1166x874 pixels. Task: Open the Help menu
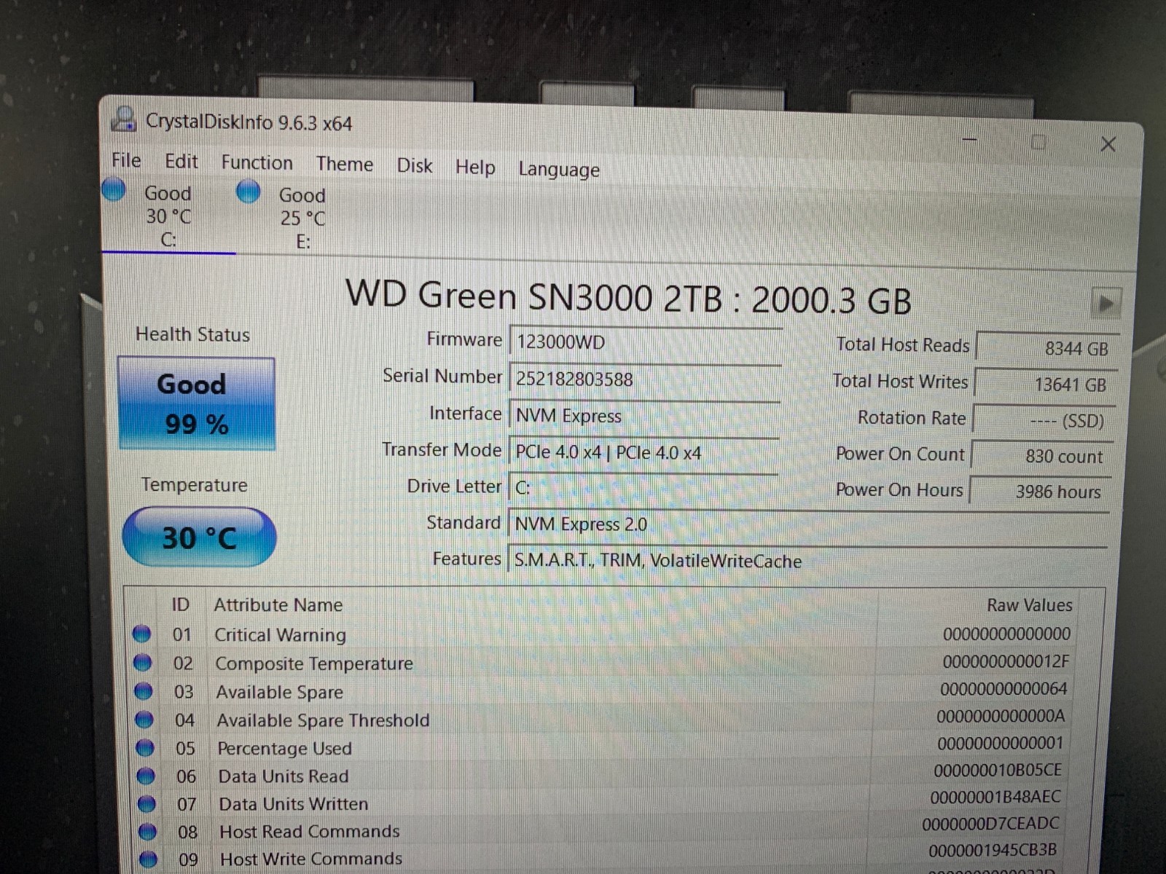(475, 167)
